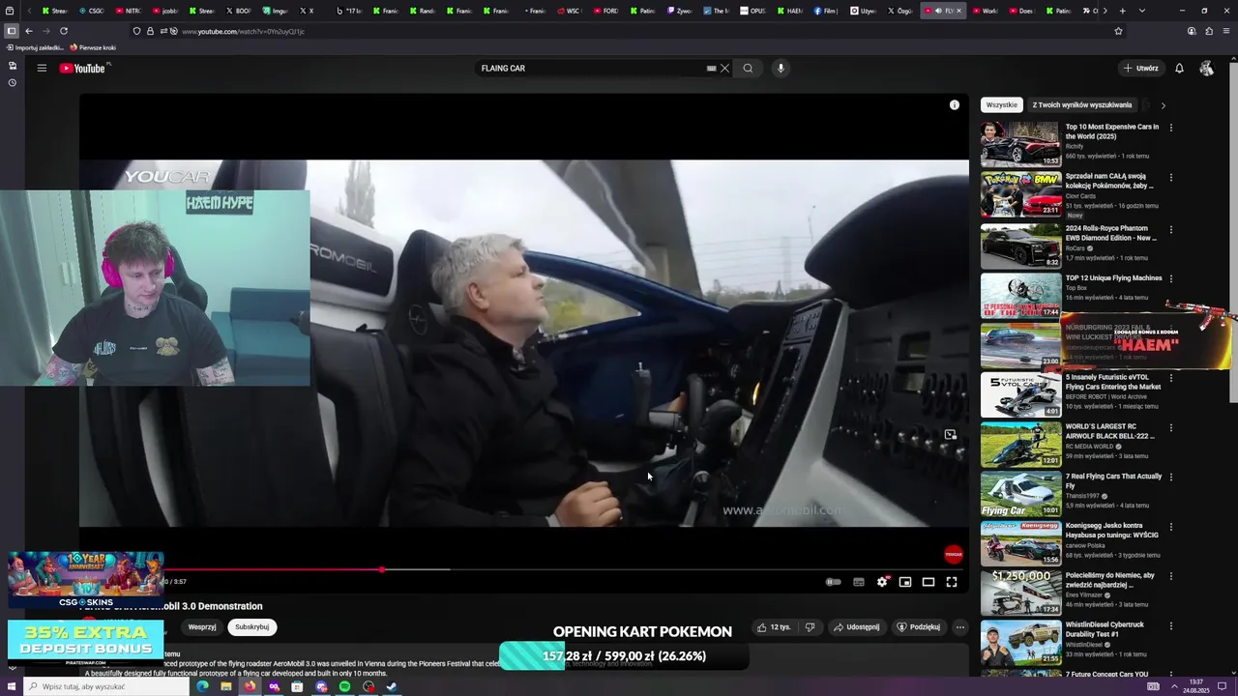The image size is (1238, 696).
Task: Switch player to theater mode
Action: pos(928,582)
